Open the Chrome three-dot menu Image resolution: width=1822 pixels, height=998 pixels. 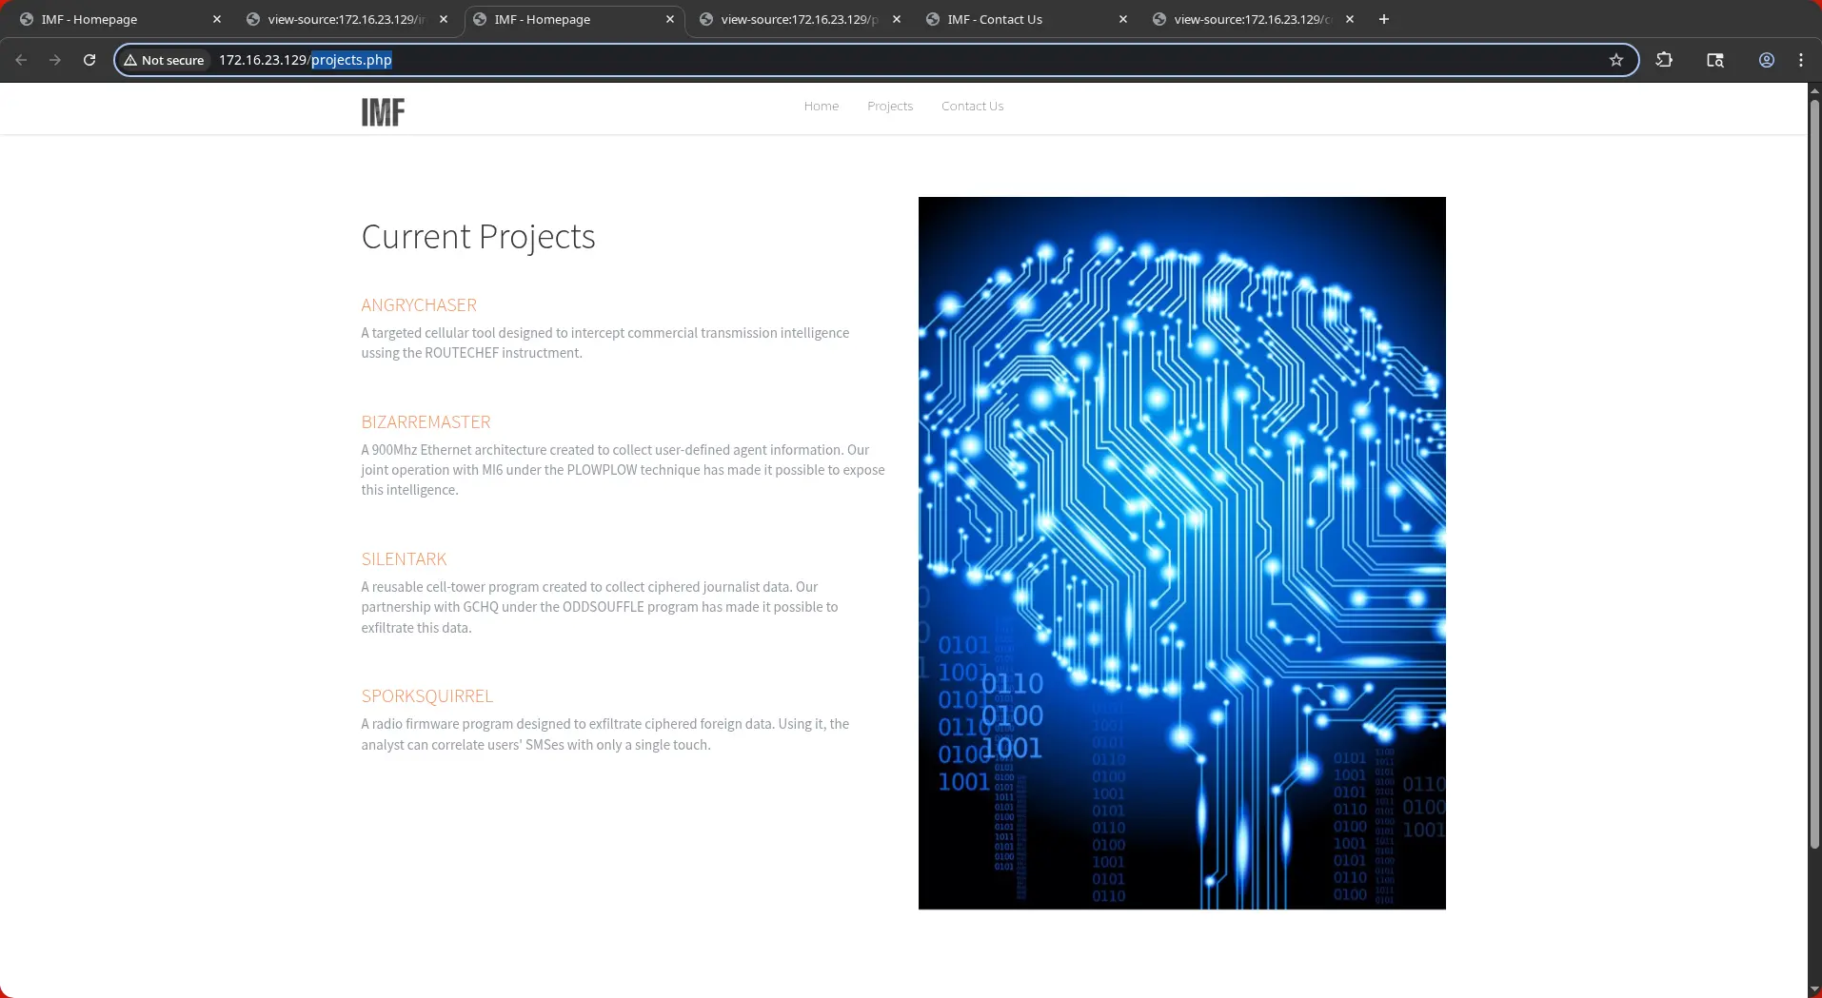[1800, 60]
